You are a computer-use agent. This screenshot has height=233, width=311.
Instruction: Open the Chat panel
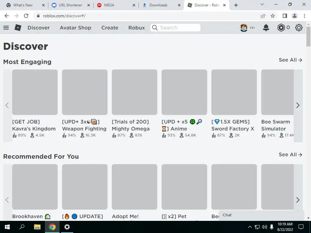tap(261, 215)
